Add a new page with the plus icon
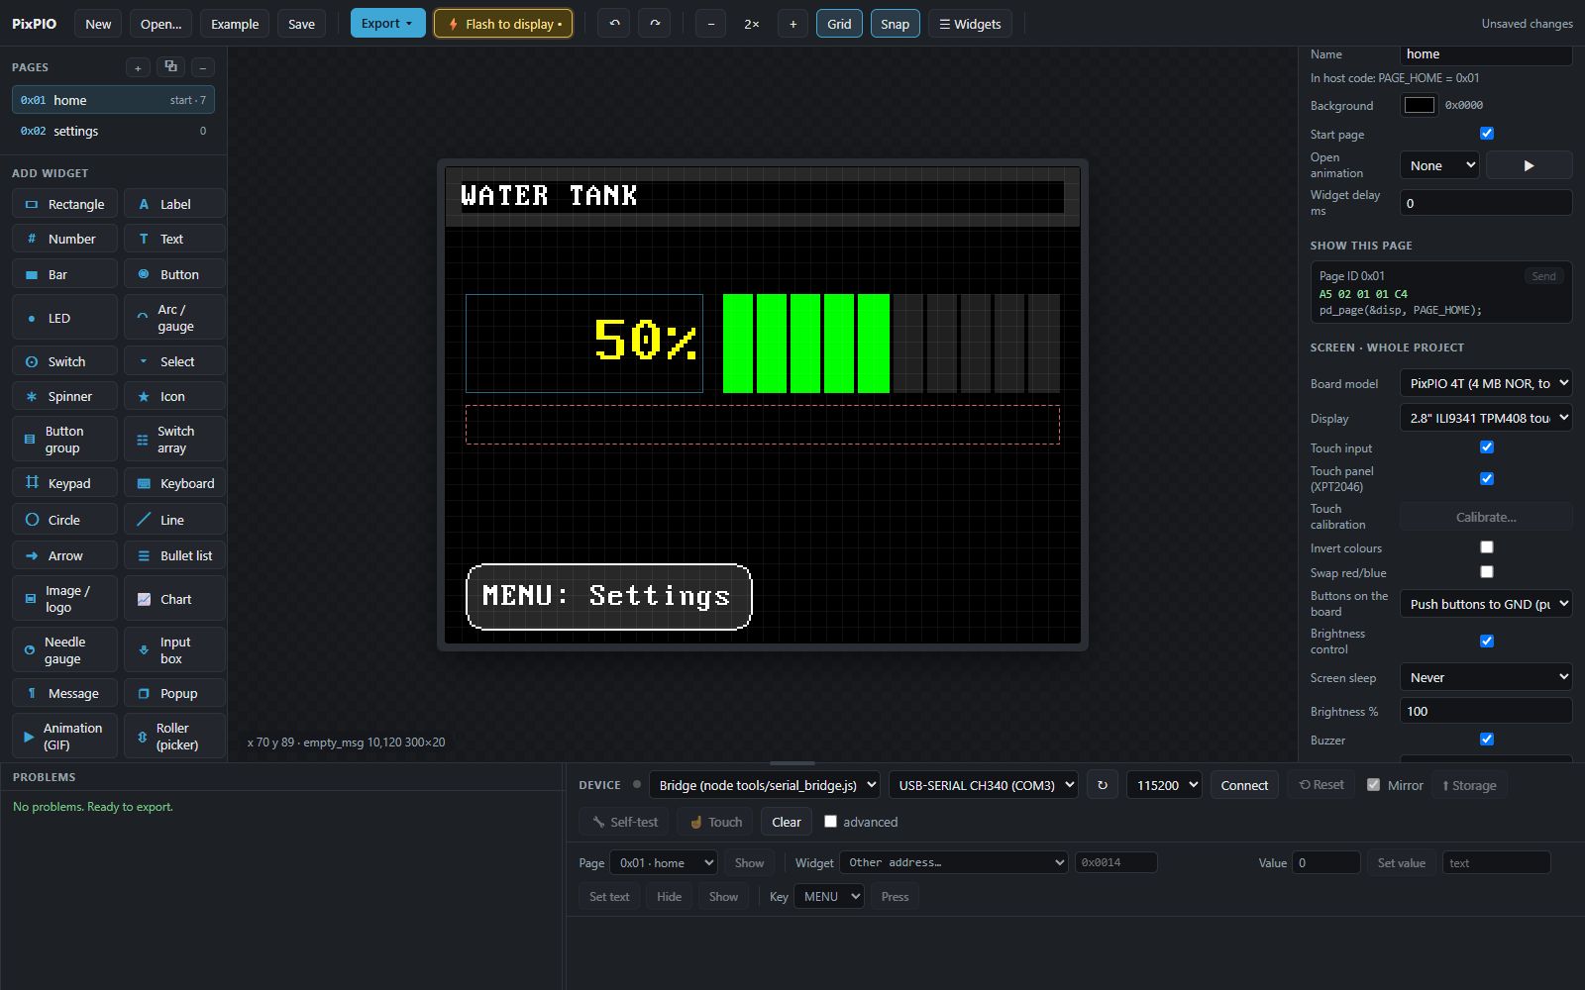Image resolution: width=1585 pixels, height=990 pixels. coord(139,67)
